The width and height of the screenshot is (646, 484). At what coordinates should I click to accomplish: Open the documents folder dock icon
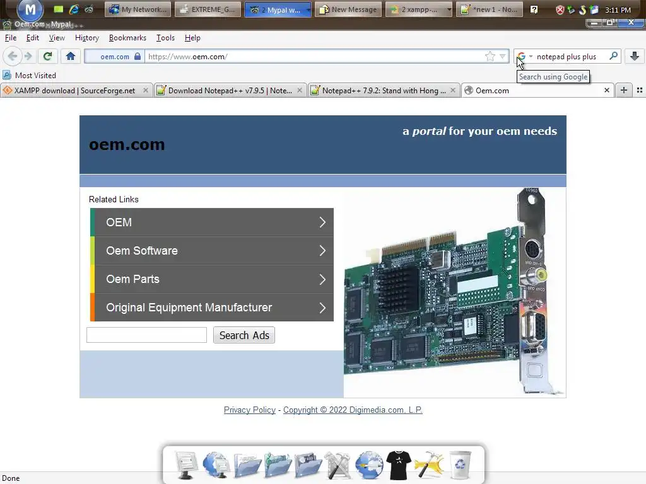pos(247,466)
